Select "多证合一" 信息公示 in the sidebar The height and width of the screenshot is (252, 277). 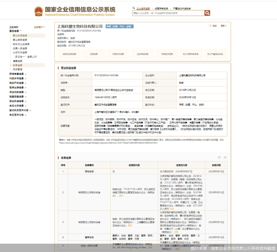coord(25,57)
